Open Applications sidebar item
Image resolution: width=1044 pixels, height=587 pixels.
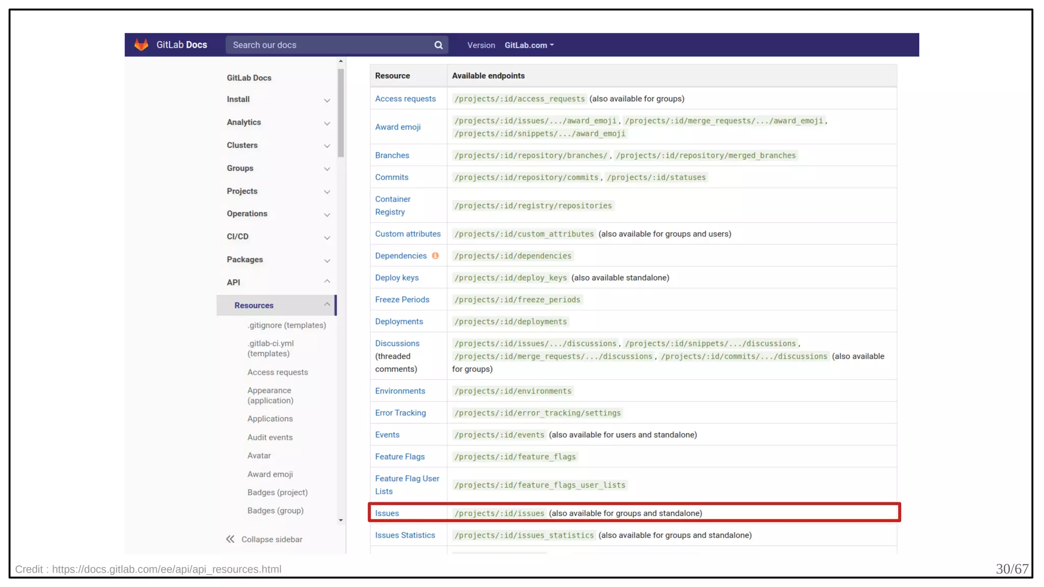[270, 419]
